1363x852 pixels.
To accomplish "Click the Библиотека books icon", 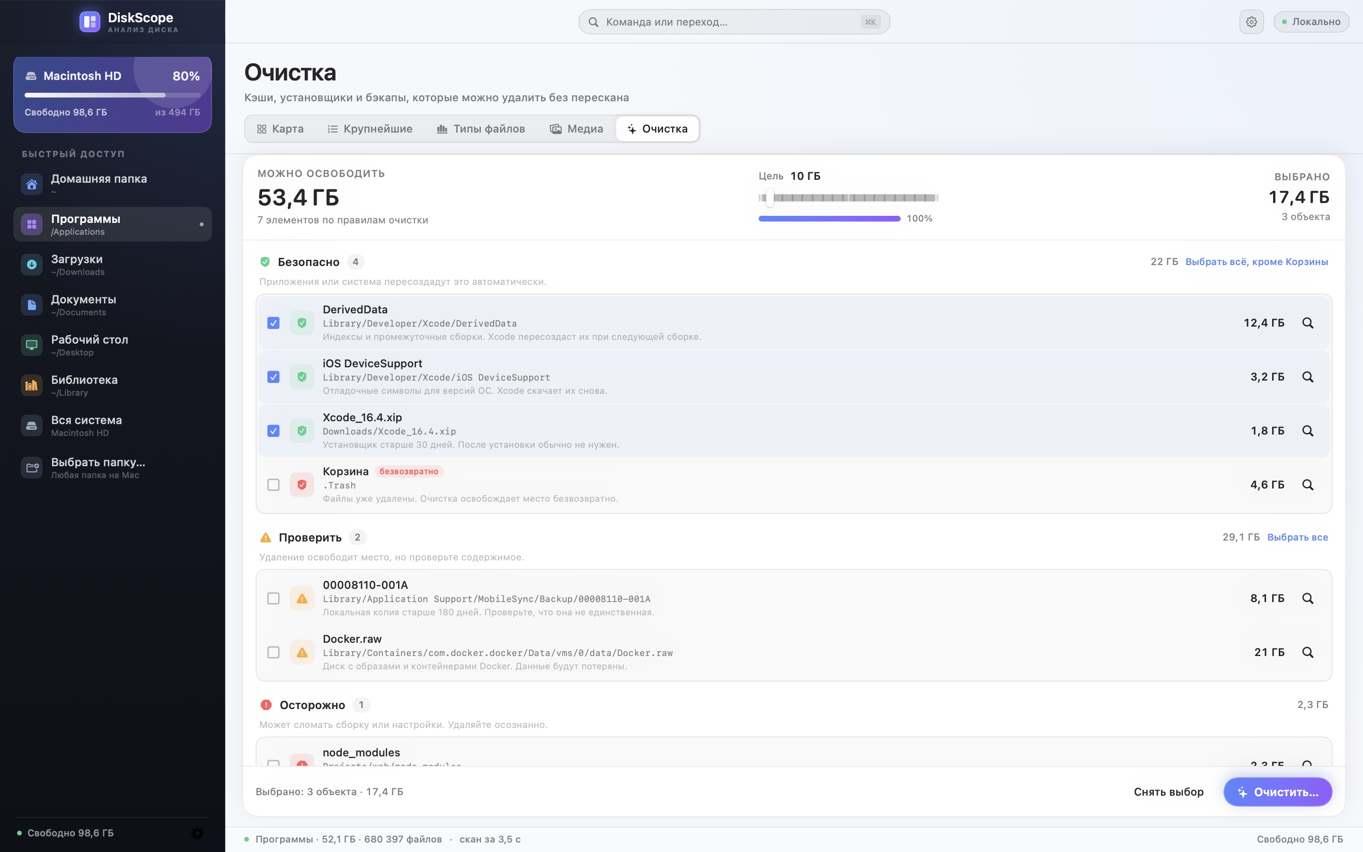I will [32, 385].
